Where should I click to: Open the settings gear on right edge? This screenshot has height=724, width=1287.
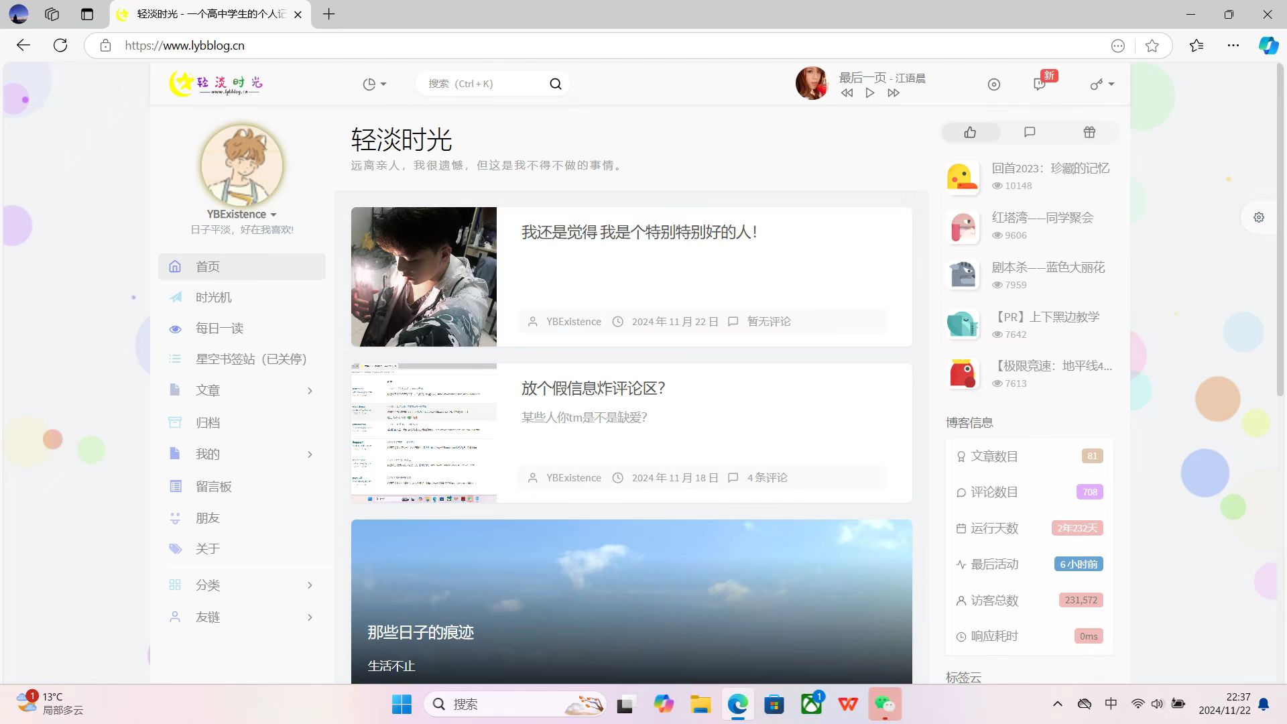tap(1259, 217)
